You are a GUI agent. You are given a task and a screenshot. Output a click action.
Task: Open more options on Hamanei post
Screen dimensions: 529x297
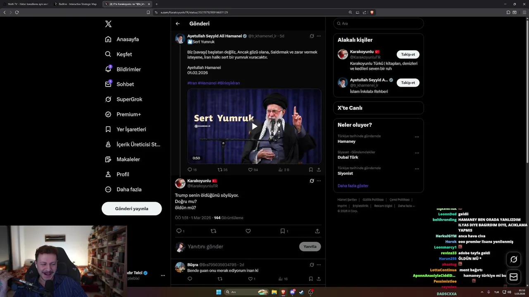click(x=319, y=36)
